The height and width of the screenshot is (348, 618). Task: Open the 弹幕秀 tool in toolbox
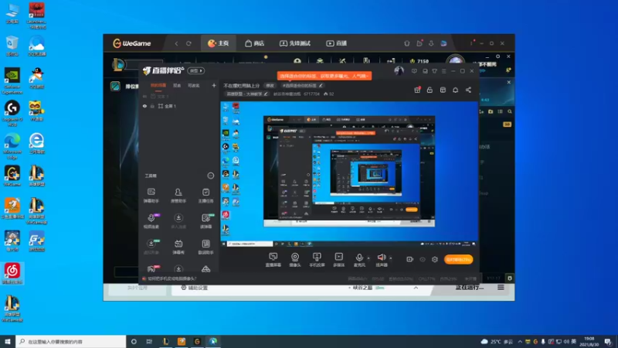pos(178,247)
